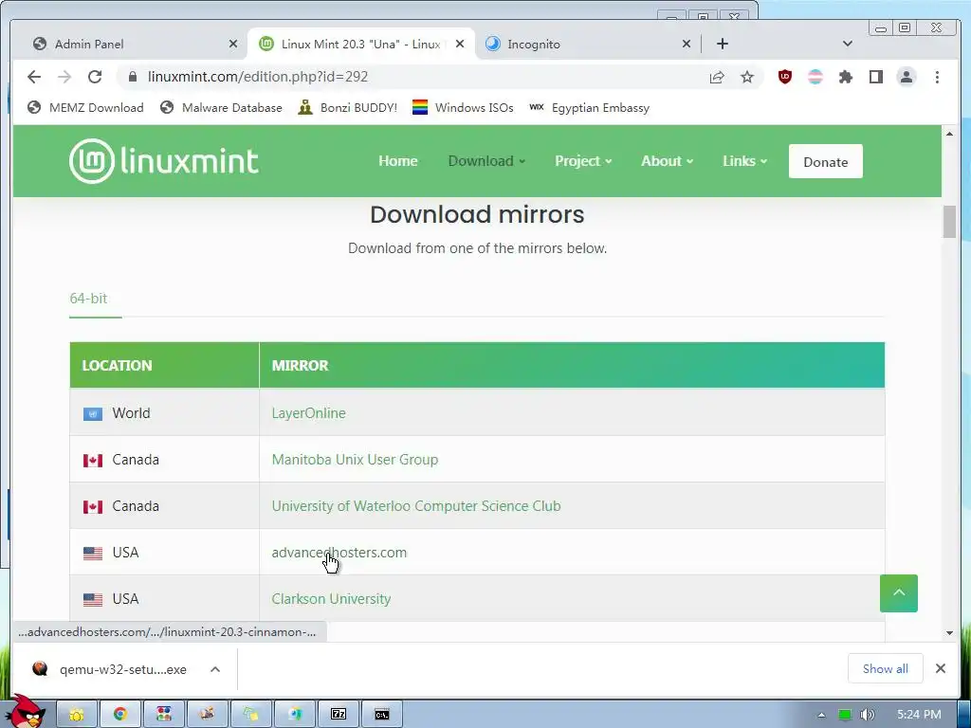Viewport: 971px width, 728px height.
Task: Show hidden tray icons arrow
Action: pyautogui.click(x=821, y=715)
